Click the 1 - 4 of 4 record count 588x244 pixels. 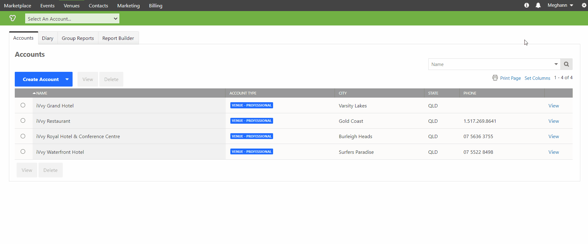(x=563, y=78)
